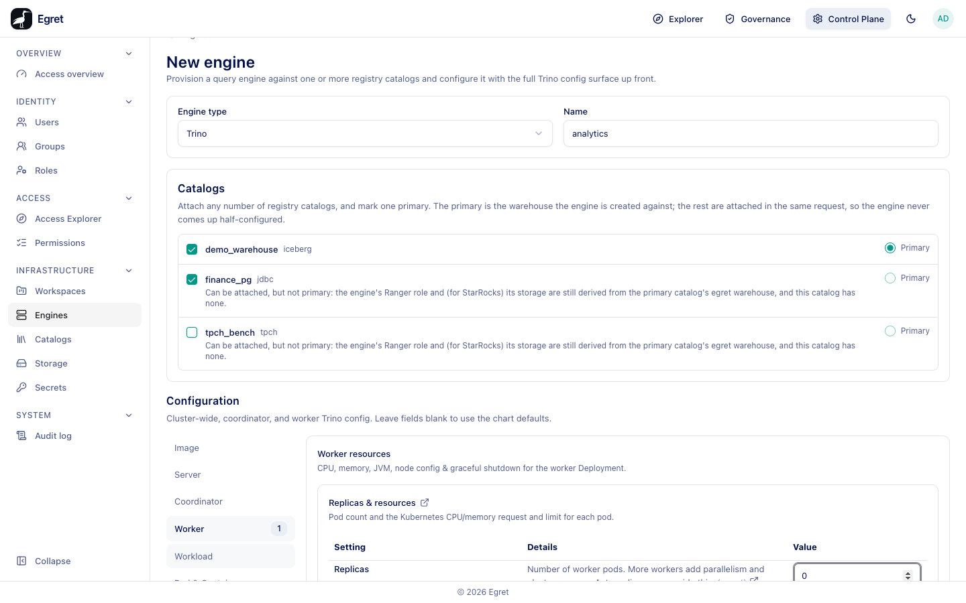Open Explorer via its compass icon
The image size is (966, 603).
(x=658, y=19)
